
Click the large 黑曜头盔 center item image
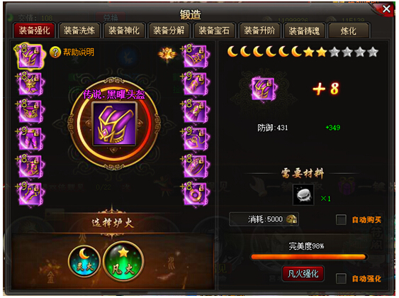(115, 124)
